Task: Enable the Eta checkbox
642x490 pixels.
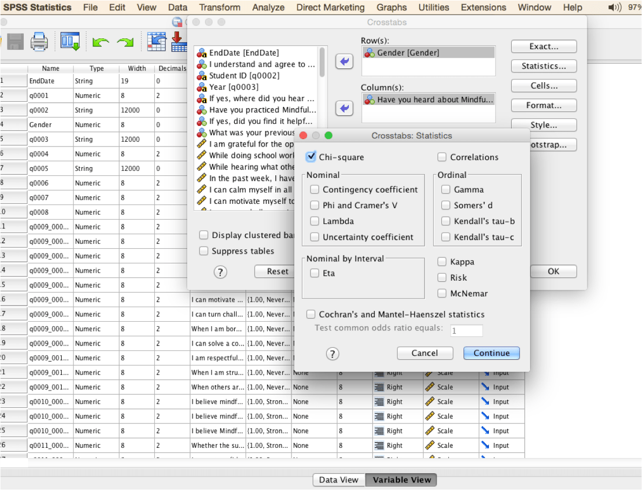Action: [314, 273]
